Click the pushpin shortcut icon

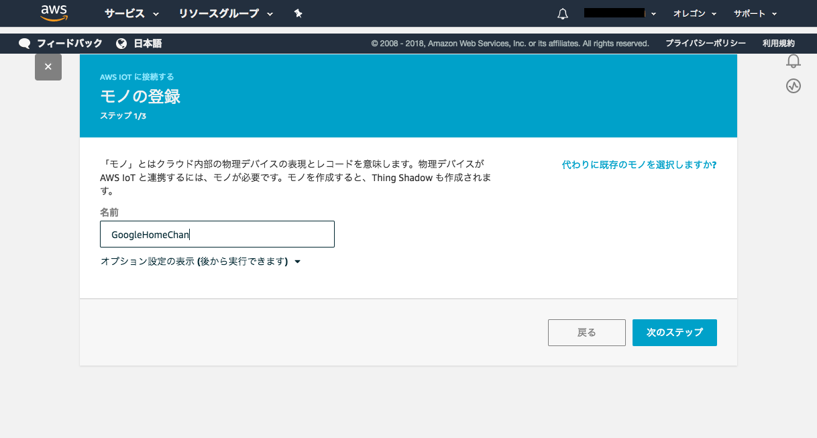[x=298, y=13]
